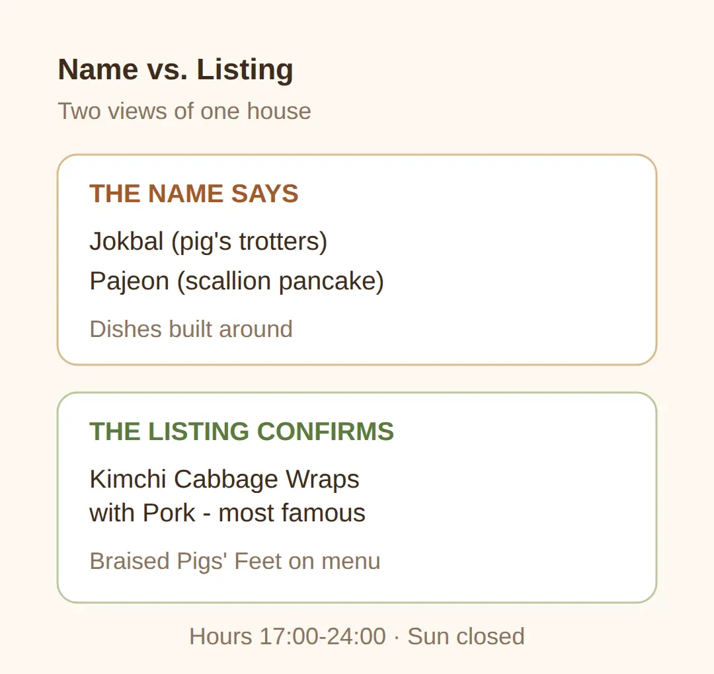Click the "Dishes built around" caption
714x674 pixels.
pos(191,329)
